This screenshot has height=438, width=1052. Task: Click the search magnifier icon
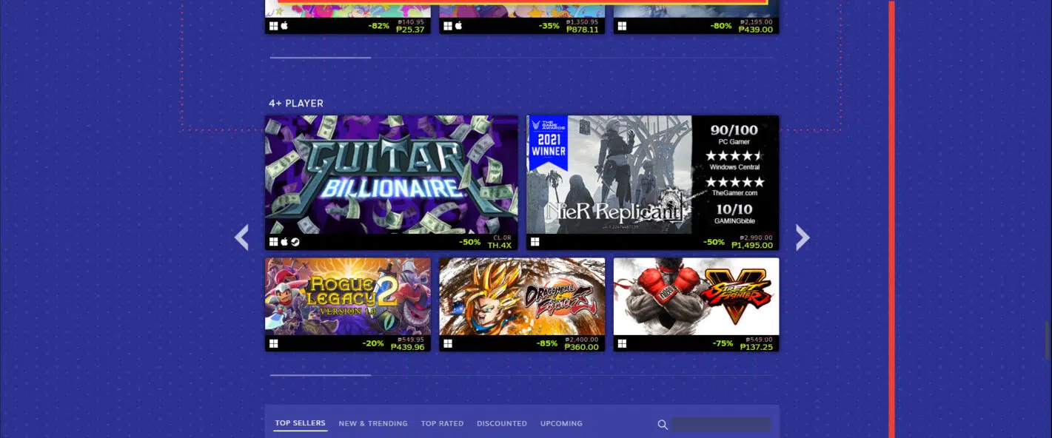point(663,425)
